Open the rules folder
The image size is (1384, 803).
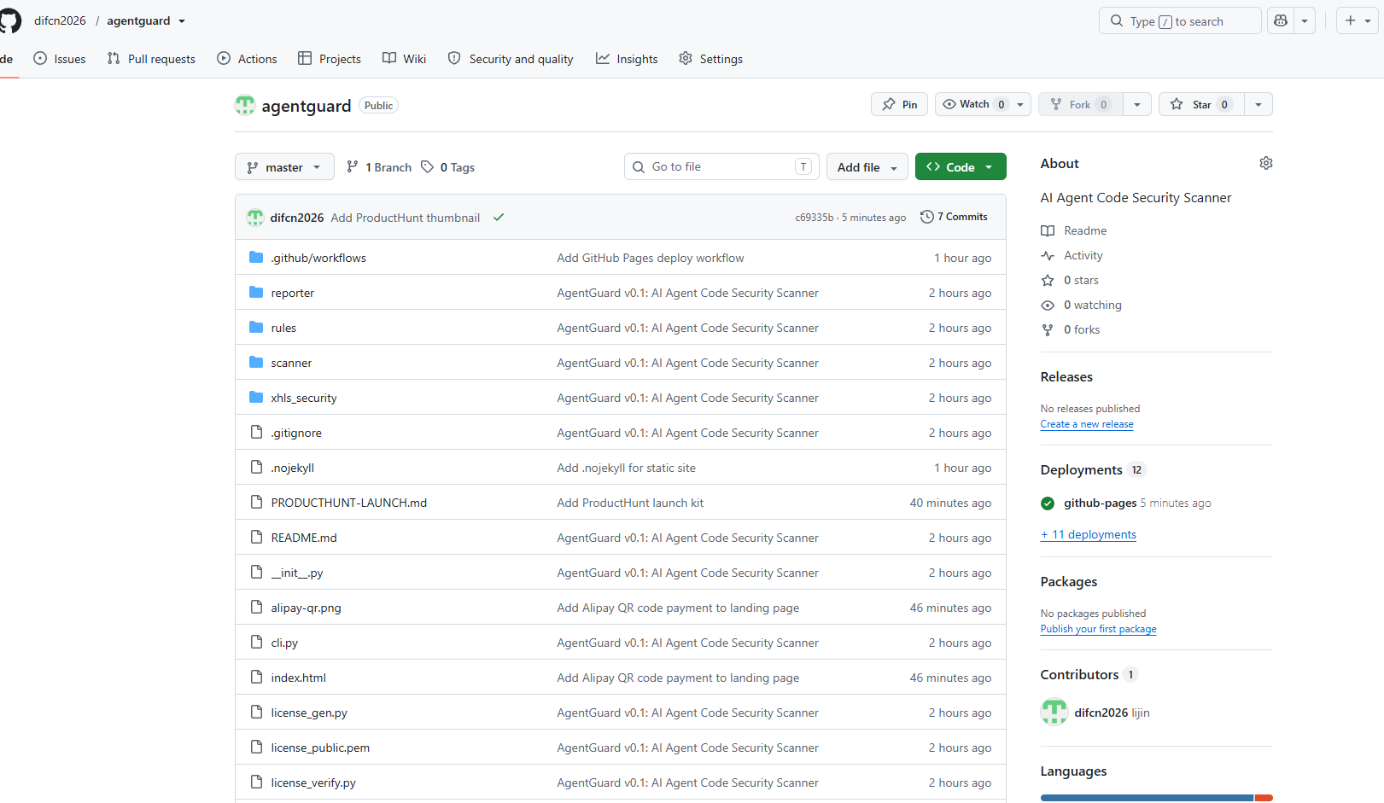[283, 328]
